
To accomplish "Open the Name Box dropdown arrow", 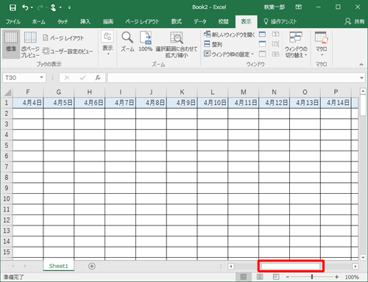I will tap(42, 77).
